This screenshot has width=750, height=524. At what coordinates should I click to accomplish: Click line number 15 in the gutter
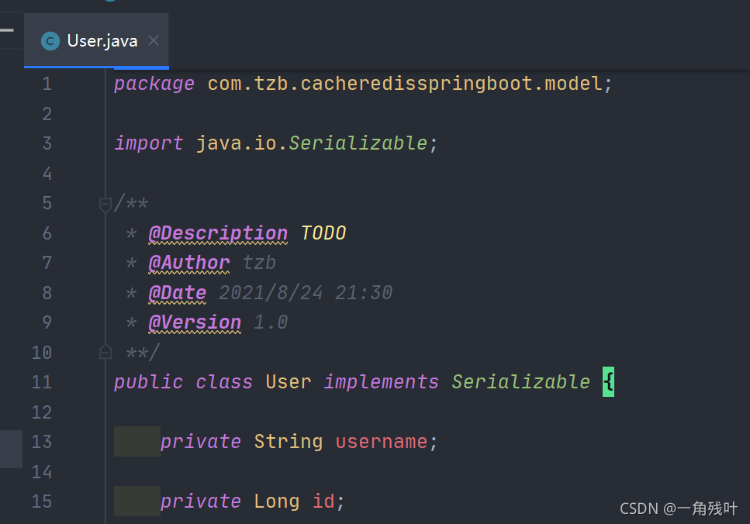coord(42,501)
